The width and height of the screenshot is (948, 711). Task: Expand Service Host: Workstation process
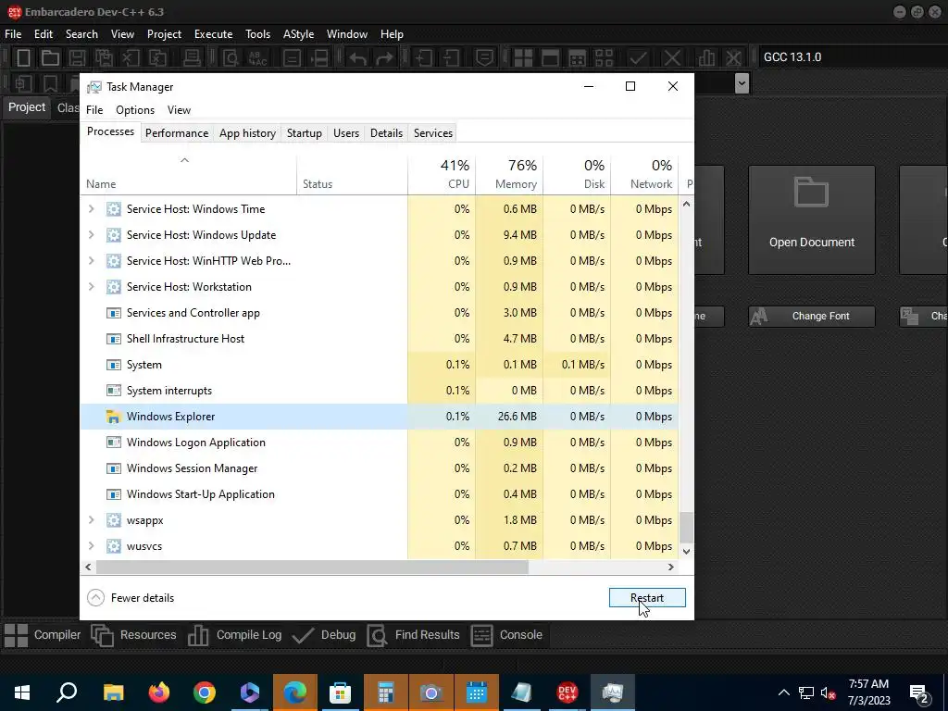tap(92, 287)
